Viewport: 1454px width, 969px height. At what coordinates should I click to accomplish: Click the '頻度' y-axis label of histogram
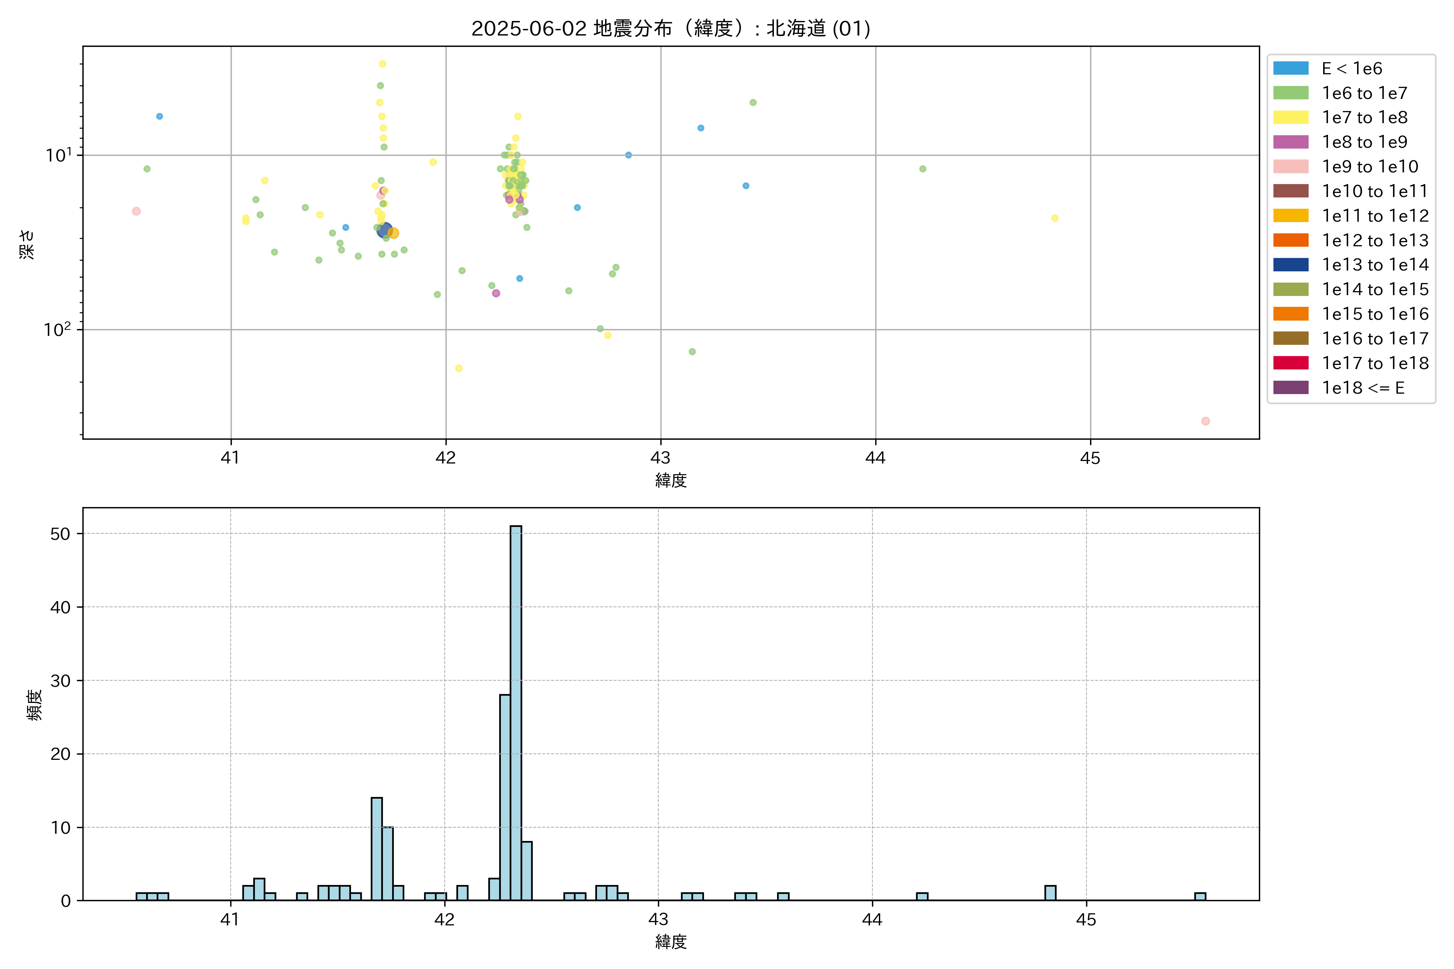[x=35, y=705]
